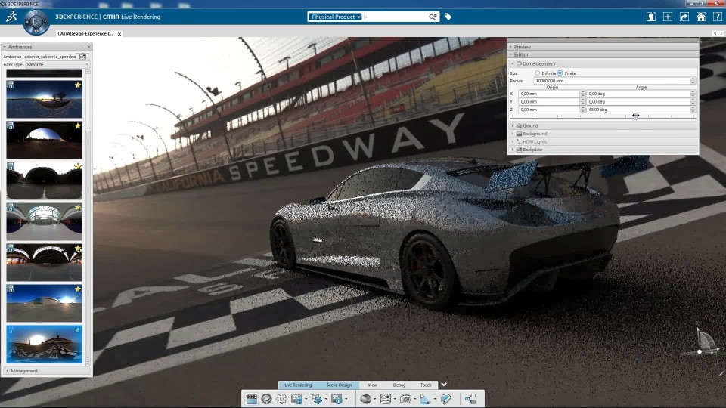Click the Z angle slider handle
The image size is (726, 408).
(635, 116)
